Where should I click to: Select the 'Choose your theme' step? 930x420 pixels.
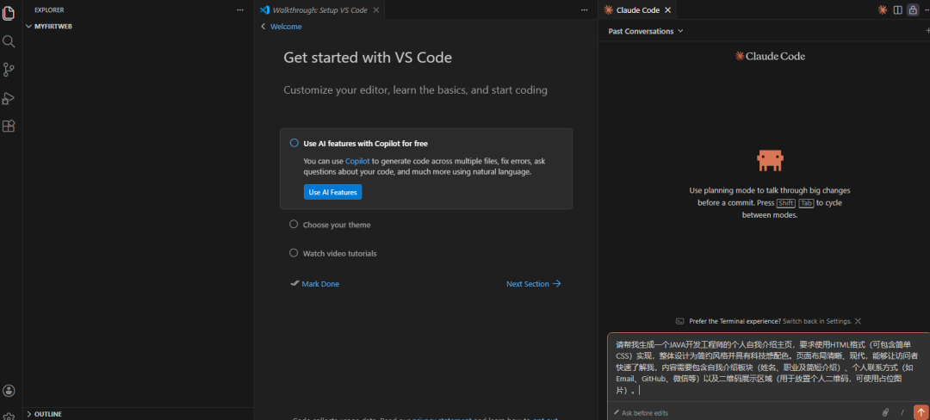pyautogui.click(x=337, y=225)
